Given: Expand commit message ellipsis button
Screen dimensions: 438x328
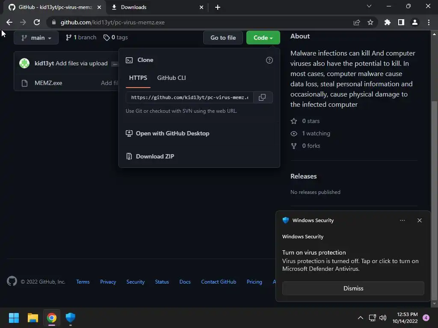Looking at the screenshot, I should [115, 64].
